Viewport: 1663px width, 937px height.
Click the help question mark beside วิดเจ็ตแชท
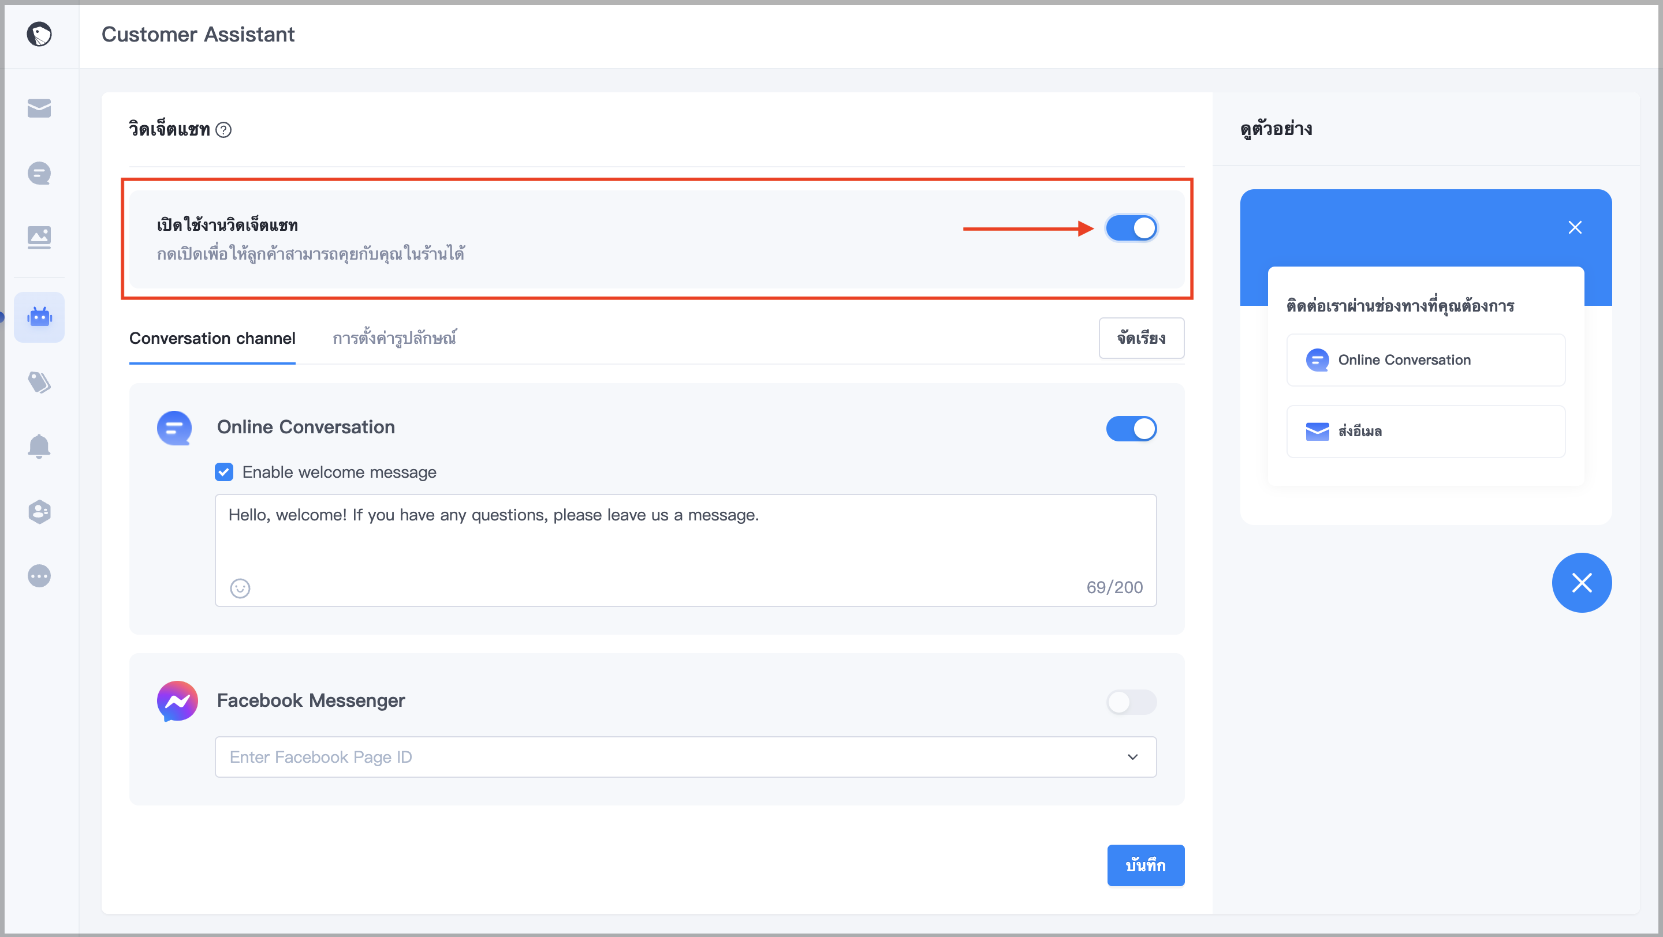pos(223,130)
